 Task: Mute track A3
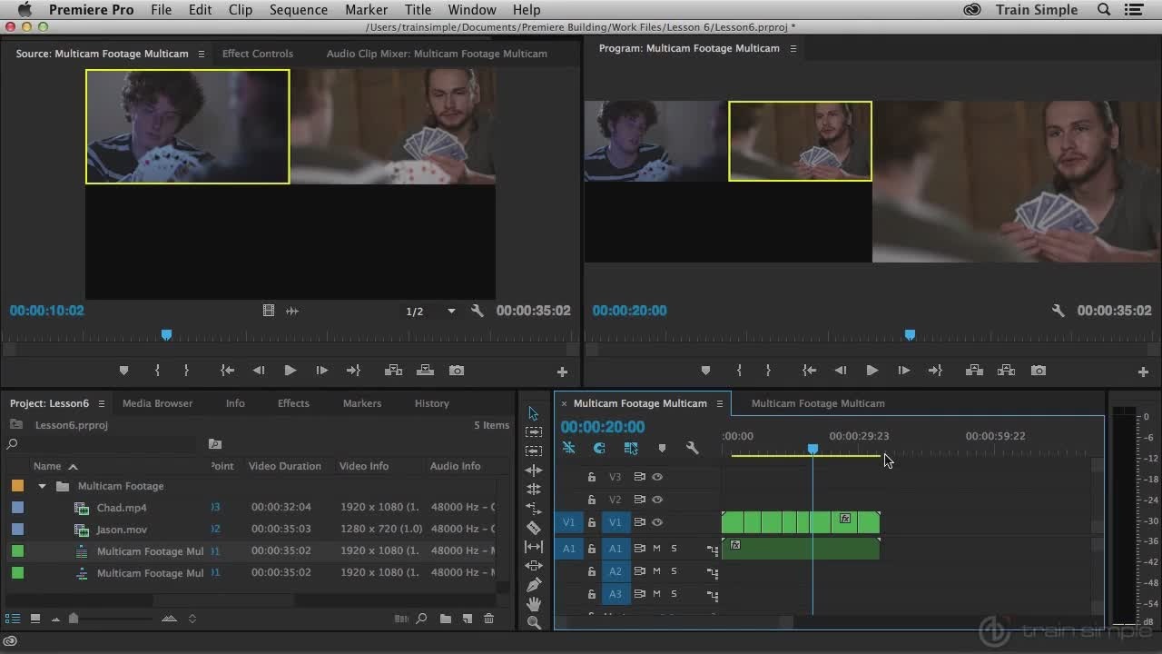pyautogui.click(x=656, y=594)
